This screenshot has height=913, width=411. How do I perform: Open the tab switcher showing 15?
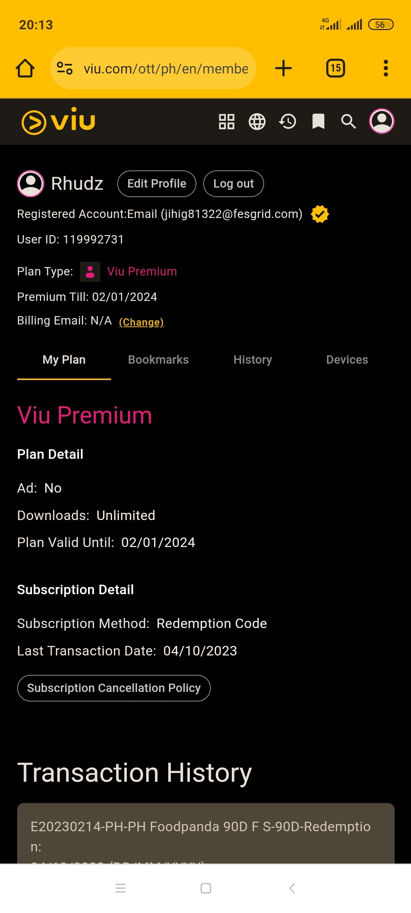pos(336,68)
